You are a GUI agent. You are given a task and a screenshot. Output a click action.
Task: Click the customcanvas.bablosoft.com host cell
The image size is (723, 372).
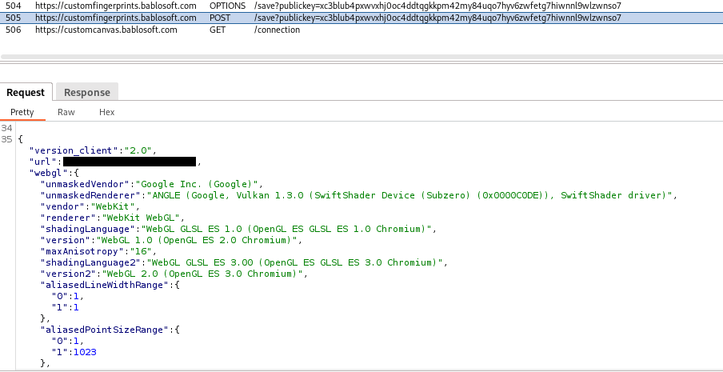coord(106,30)
